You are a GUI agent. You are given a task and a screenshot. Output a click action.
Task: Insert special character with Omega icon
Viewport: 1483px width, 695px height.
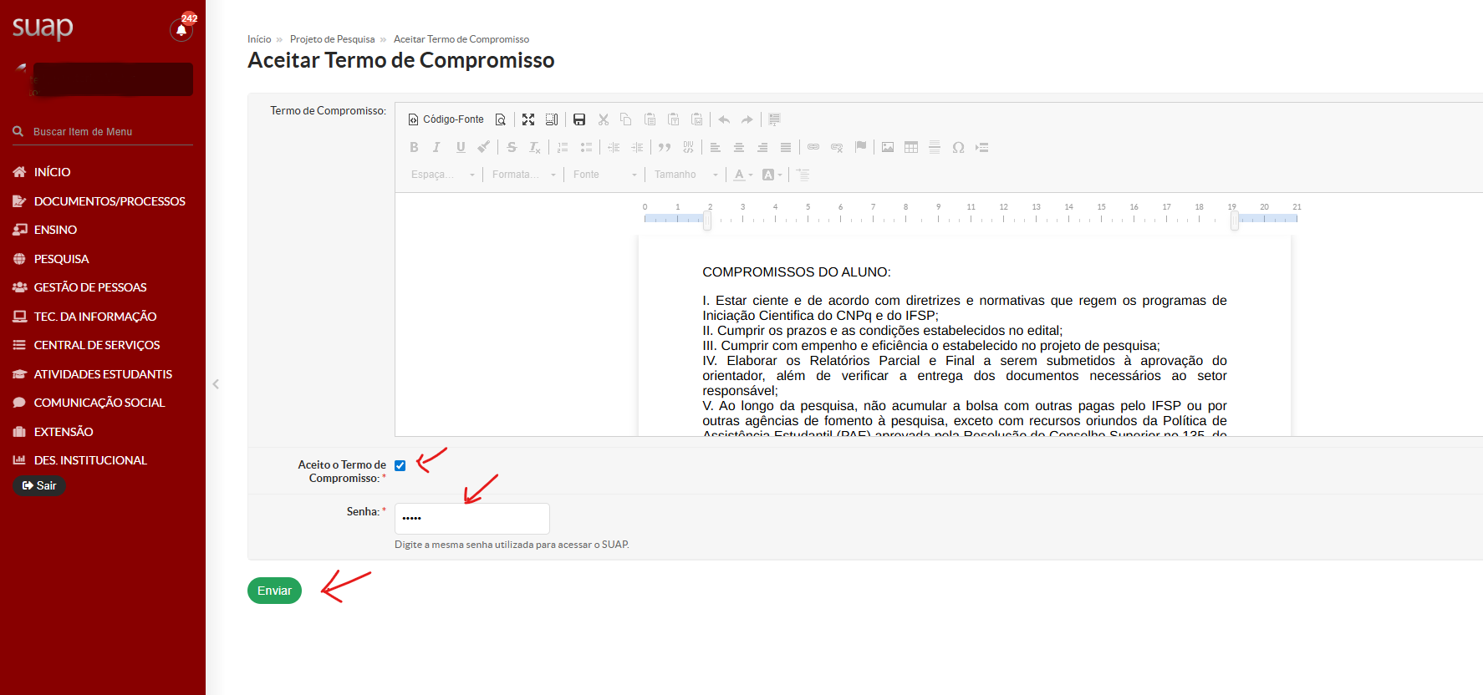[958, 147]
